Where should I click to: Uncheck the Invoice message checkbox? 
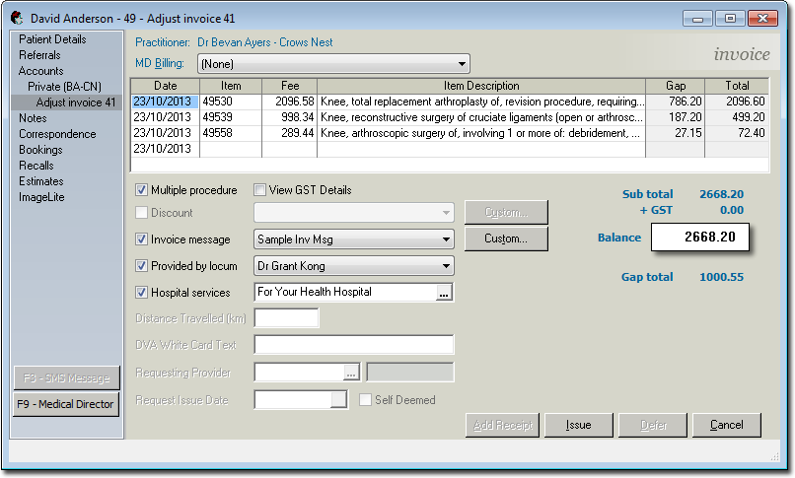click(x=142, y=239)
